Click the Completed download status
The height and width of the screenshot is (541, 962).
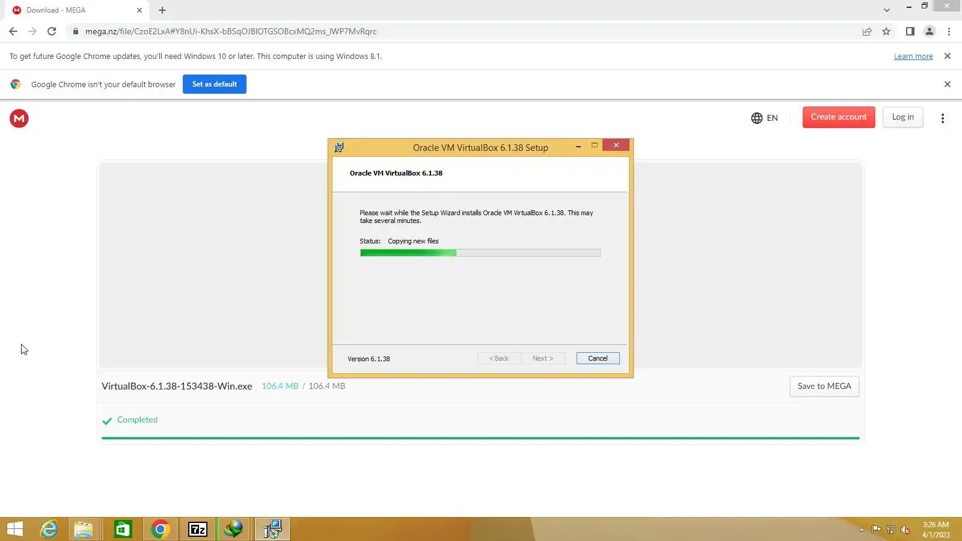point(130,420)
